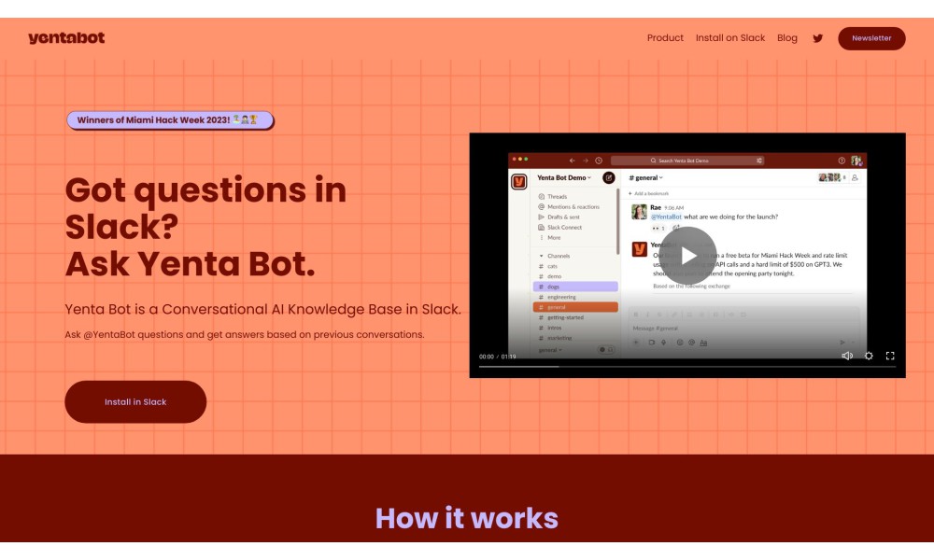Mute the video using the speaker icon
Viewport: 934px width, 560px height.
pyautogui.click(x=846, y=356)
